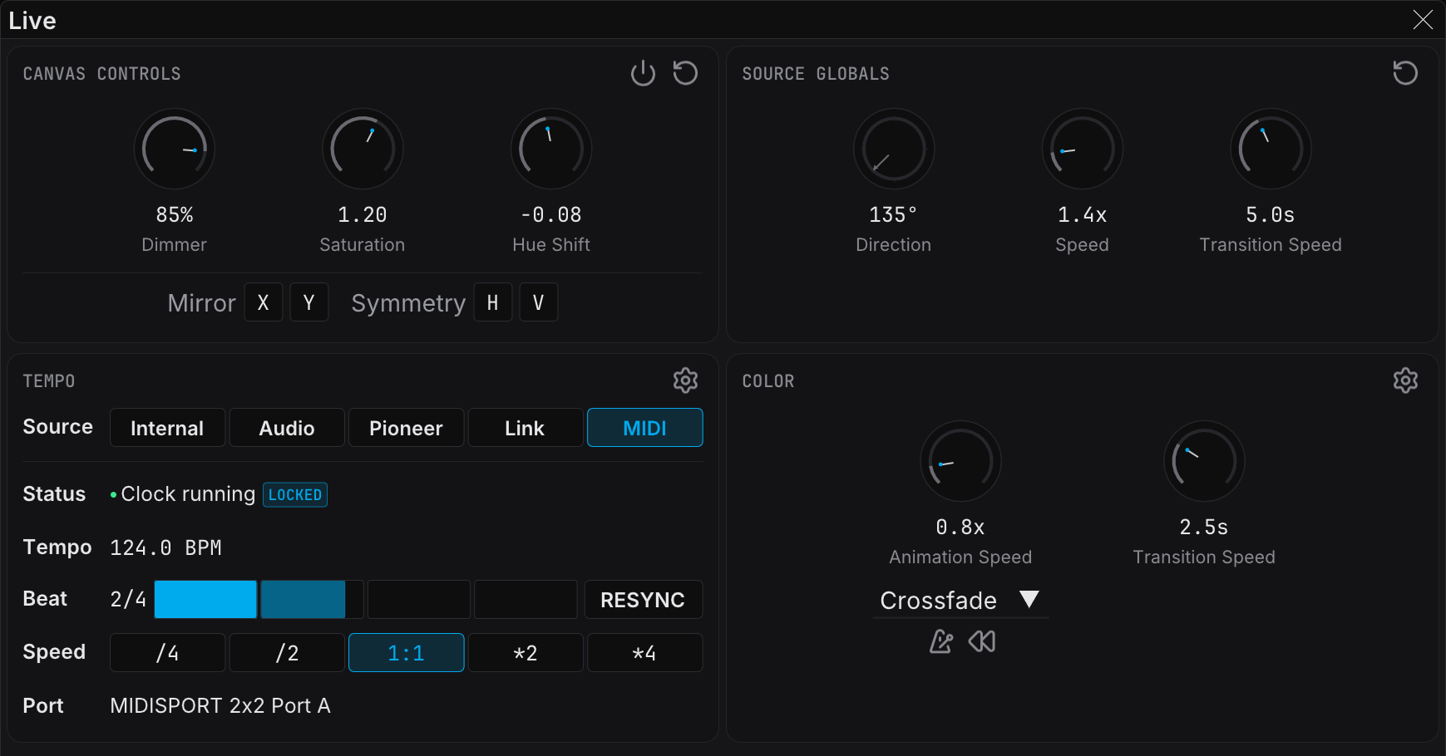1446x756 pixels.
Task: Toggle Mirror Y
Action: (x=309, y=302)
